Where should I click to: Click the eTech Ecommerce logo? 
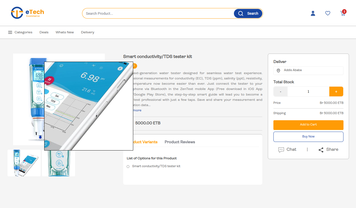coord(27,13)
